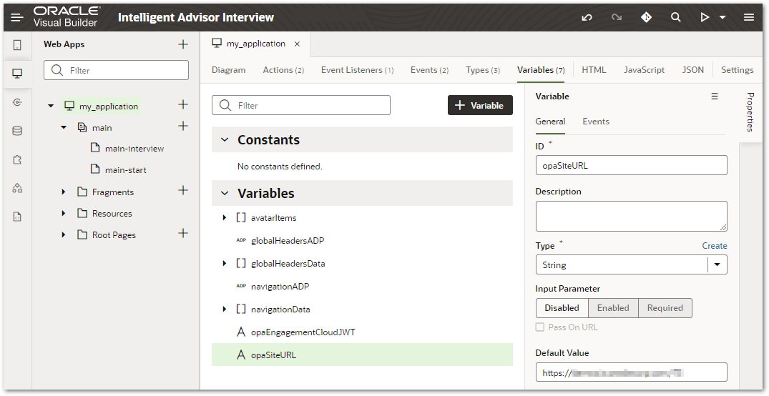Click the plus icon beside Fragments

(x=183, y=190)
